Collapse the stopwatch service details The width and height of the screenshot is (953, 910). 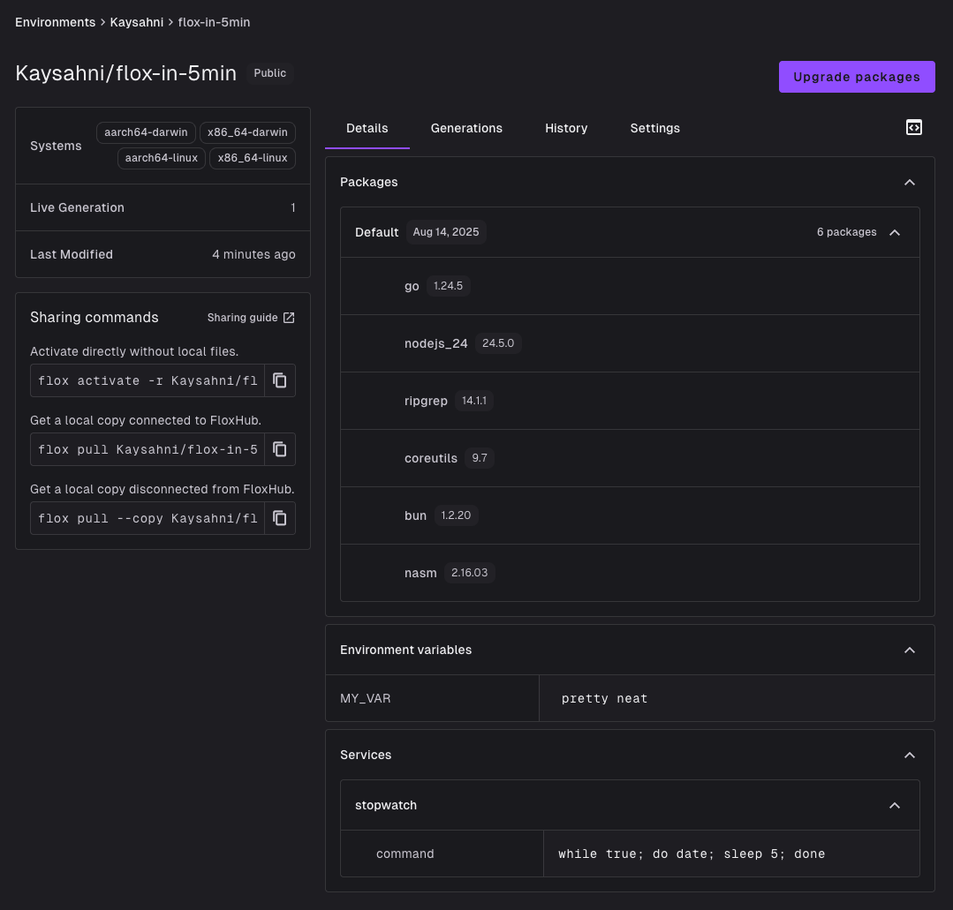pyautogui.click(x=894, y=805)
